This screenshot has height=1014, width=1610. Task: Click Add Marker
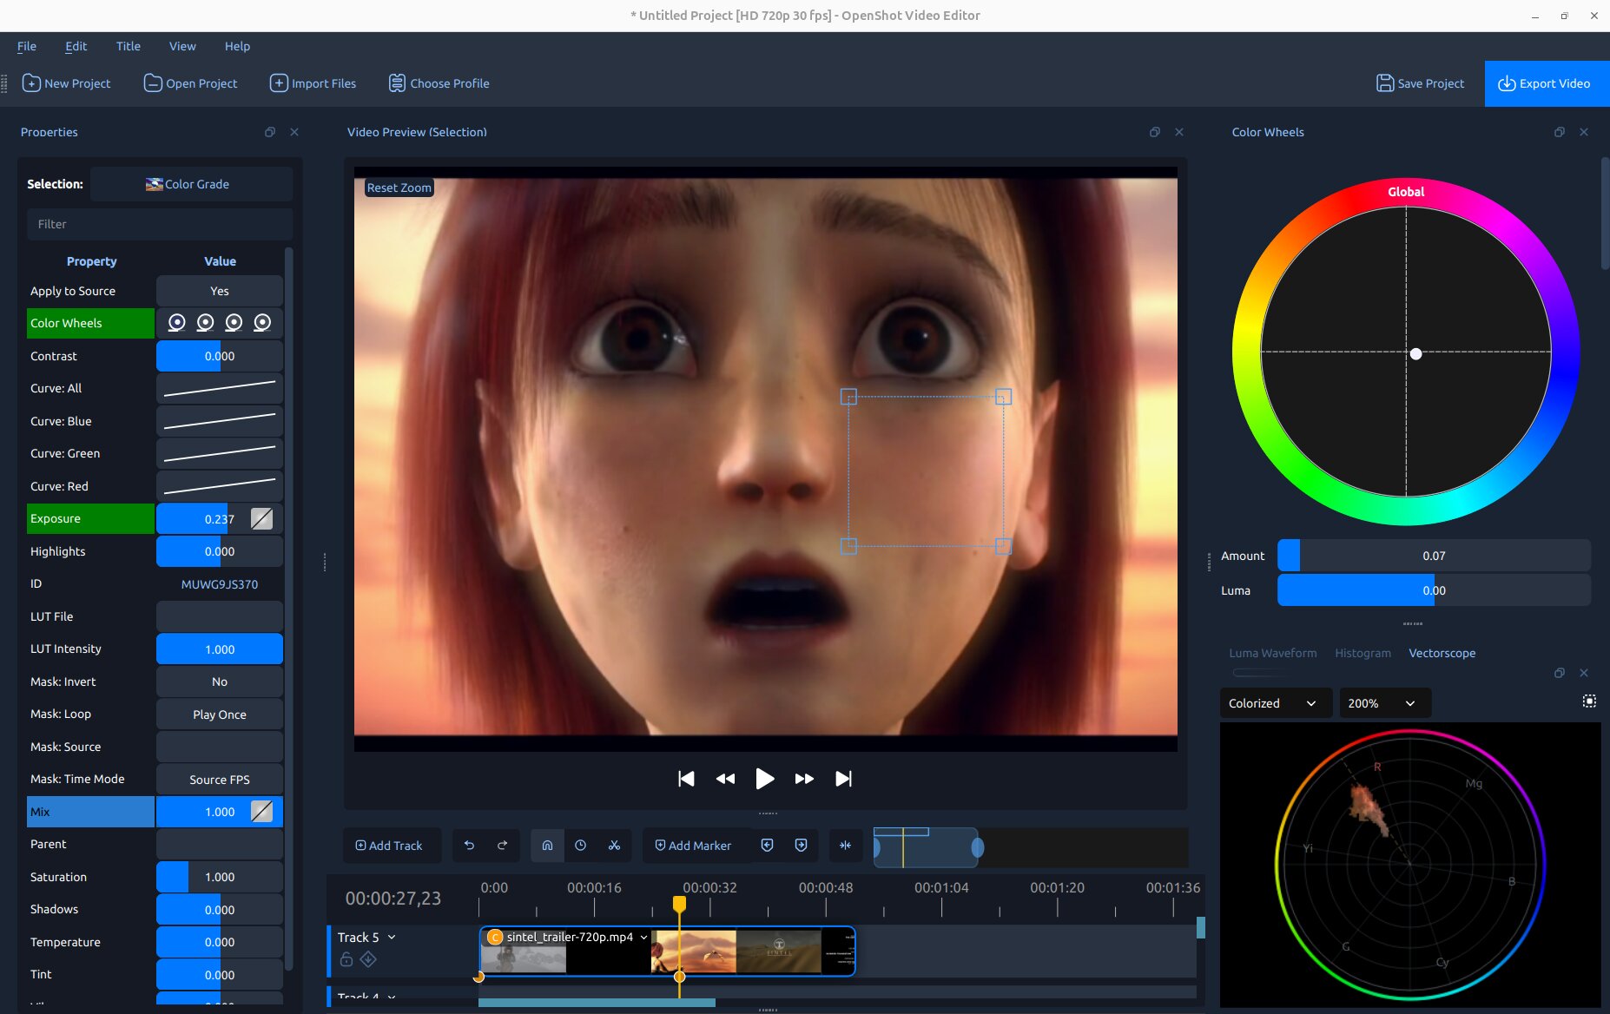pyautogui.click(x=693, y=846)
